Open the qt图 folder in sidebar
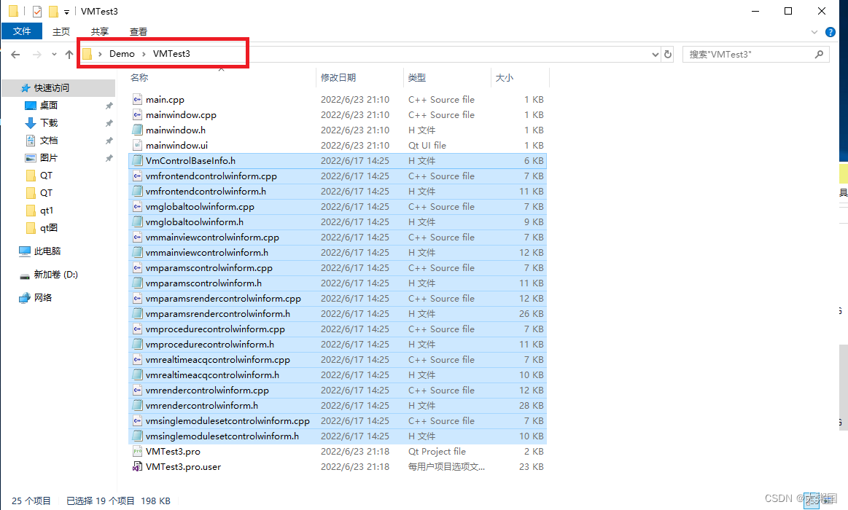The image size is (848, 510). point(49,228)
